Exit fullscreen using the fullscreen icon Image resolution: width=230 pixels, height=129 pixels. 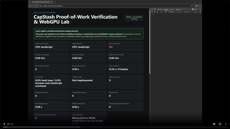220,124
